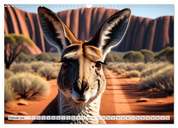The height and width of the screenshot is (128, 178).
Task: Select day 19 in the date row
Action: click(x=123, y=118)
